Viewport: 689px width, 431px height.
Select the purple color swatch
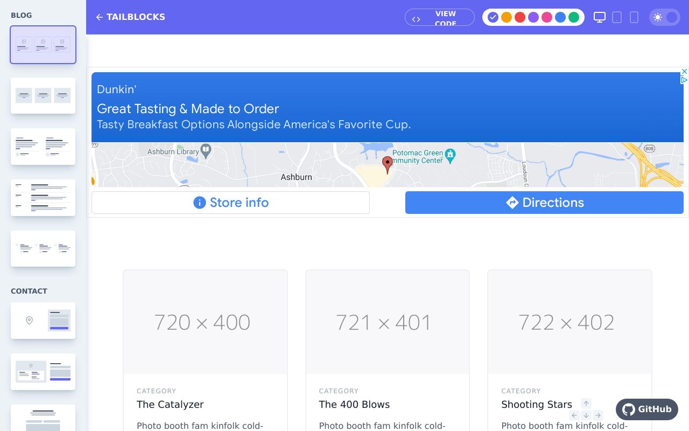[533, 17]
